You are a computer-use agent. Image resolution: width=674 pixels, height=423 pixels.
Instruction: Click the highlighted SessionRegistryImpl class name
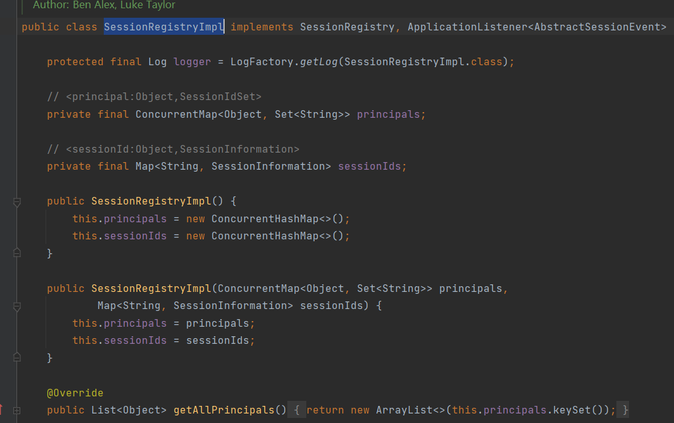[163, 27]
